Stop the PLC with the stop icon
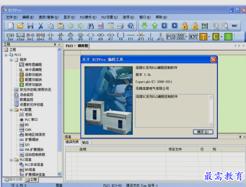This screenshot has width=246, height=187. coord(175,25)
